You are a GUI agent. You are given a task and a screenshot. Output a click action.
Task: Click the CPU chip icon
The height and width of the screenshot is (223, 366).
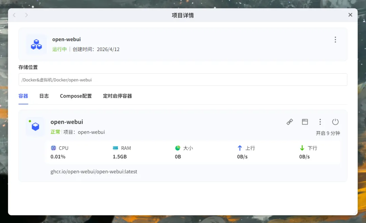tap(54, 148)
